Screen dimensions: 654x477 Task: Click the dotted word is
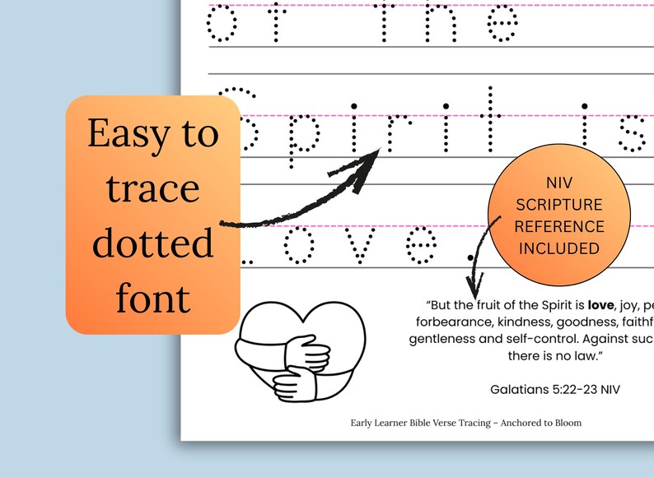tap(615, 127)
